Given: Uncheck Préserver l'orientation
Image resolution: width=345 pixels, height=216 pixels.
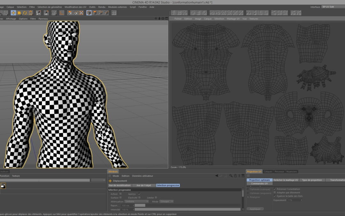Looking at the screenshot, I should (275, 189).
